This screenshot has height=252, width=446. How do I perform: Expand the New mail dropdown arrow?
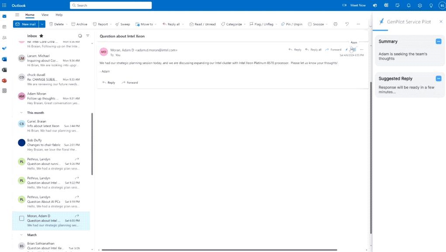pyautogui.click(x=42, y=24)
